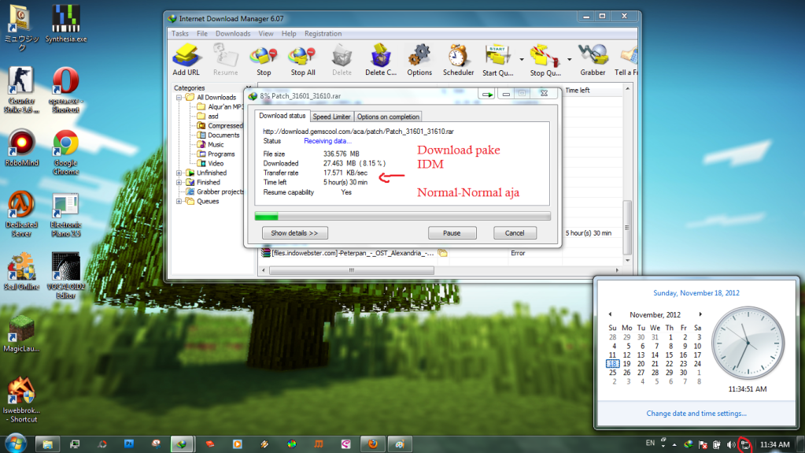Expand the Queues category node

[x=179, y=201]
